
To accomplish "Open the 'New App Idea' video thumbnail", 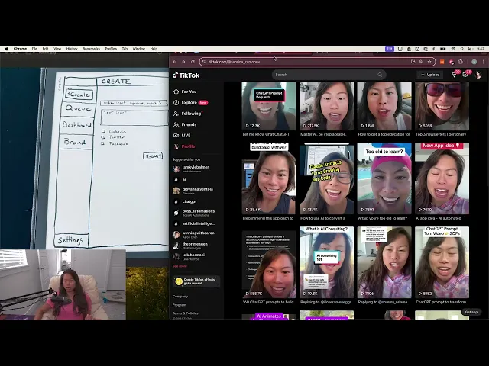I will [x=442, y=178].
